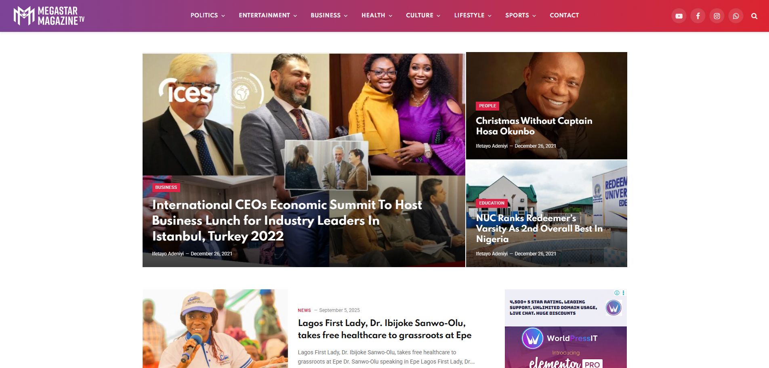Expand the Lifestyle dropdown menu

[x=473, y=15]
